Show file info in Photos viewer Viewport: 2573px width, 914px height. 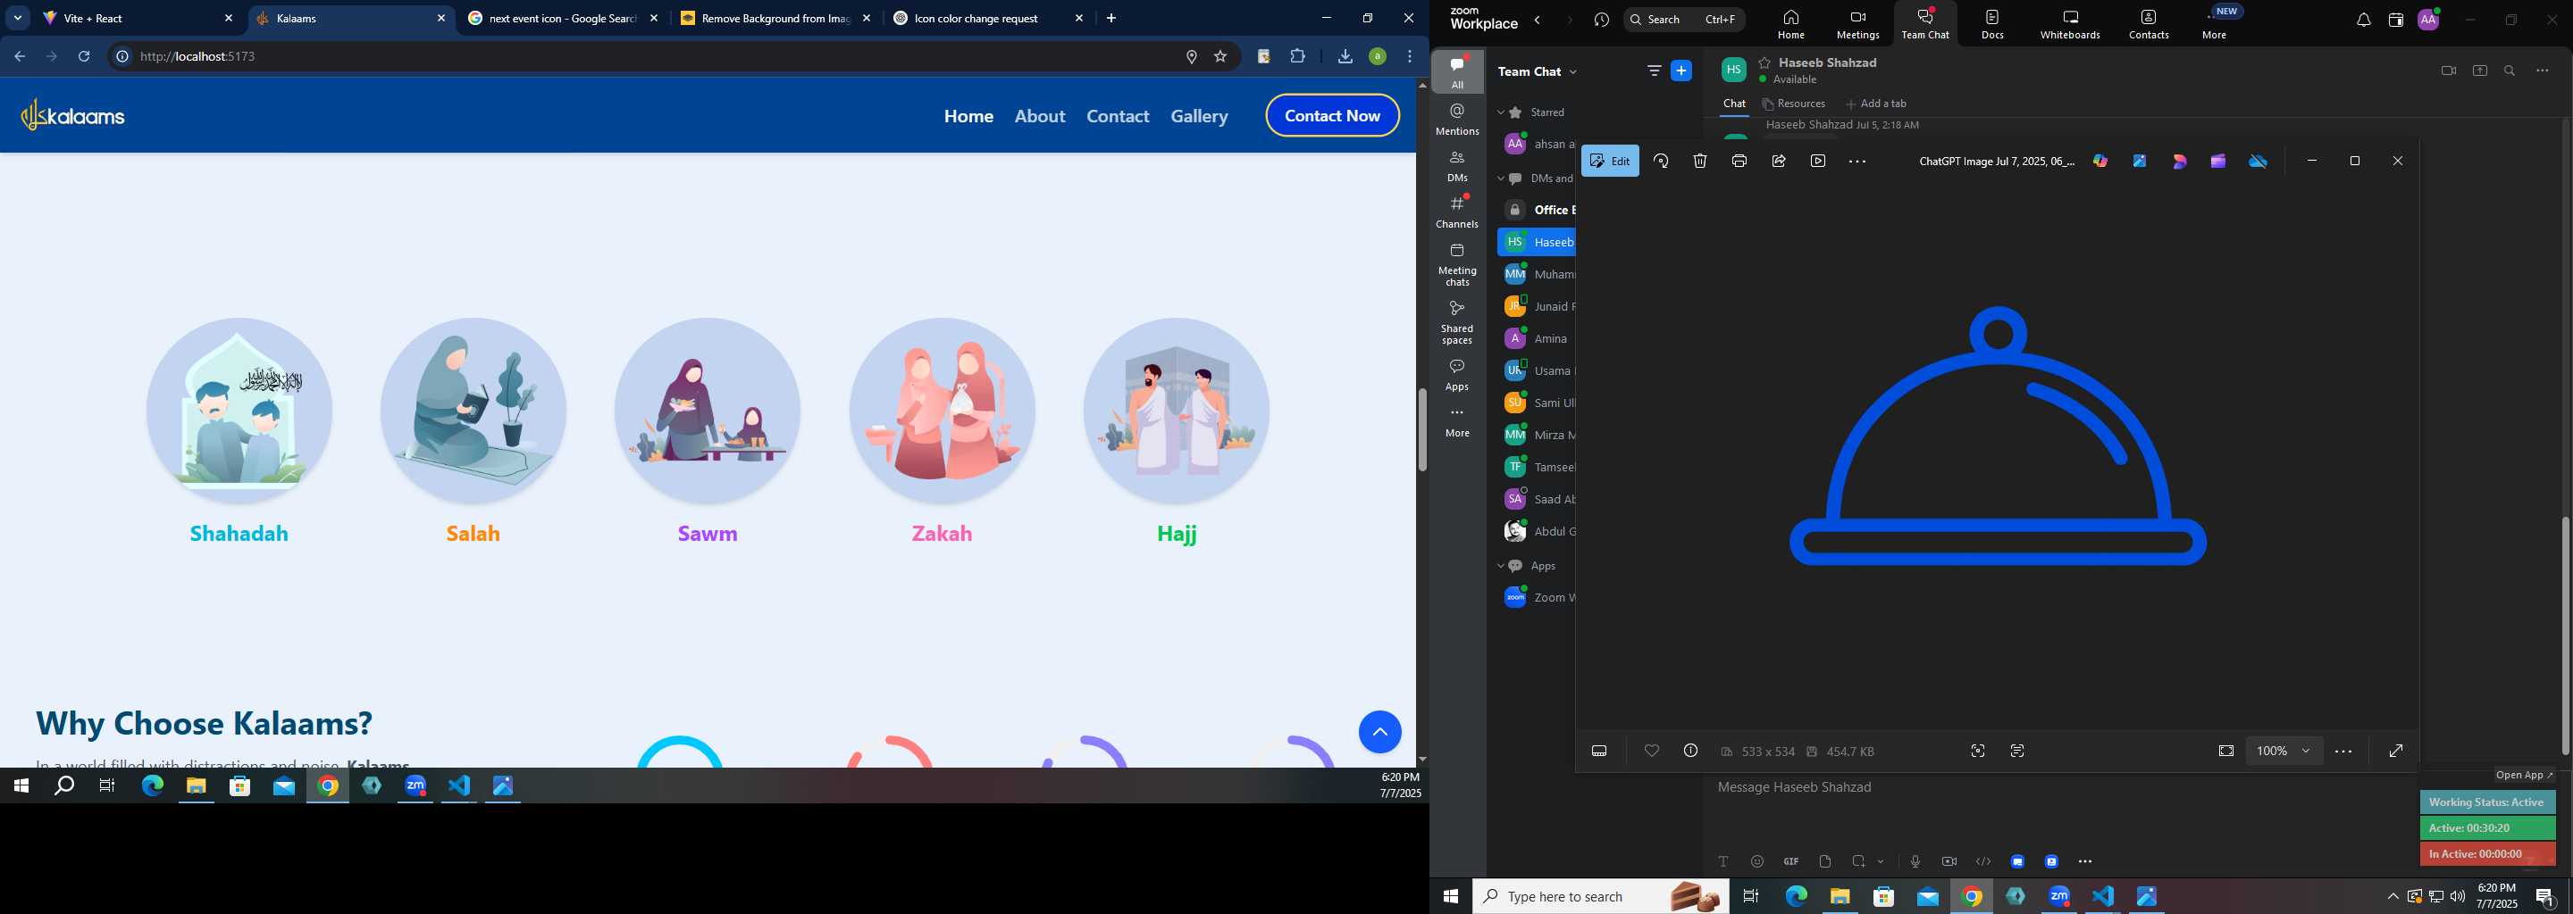click(x=1690, y=751)
